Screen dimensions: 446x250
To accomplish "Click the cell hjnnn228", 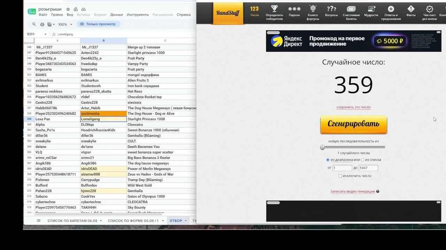I will [x=103, y=191].
